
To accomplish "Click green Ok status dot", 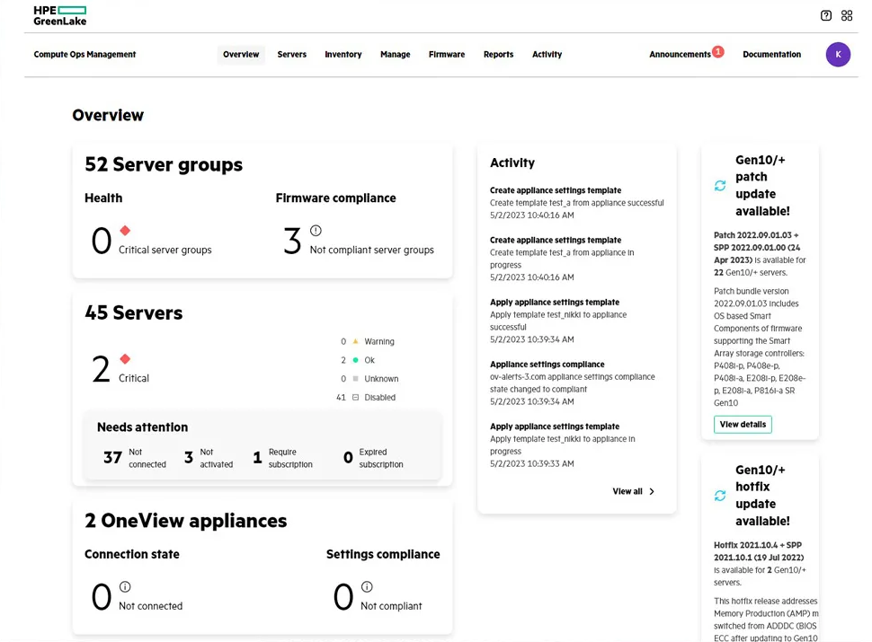I will pyautogui.click(x=355, y=360).
